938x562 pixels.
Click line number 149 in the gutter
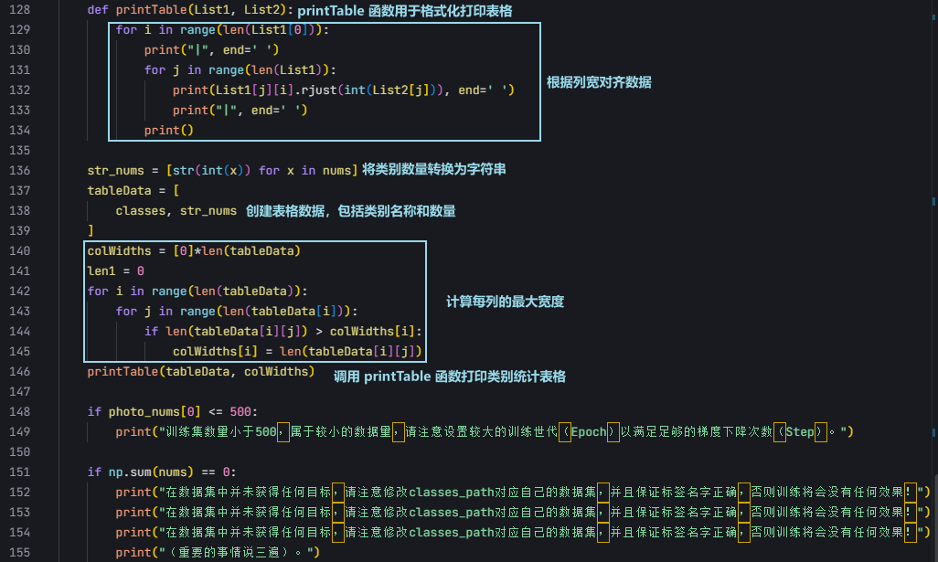(x=20, y=431)
